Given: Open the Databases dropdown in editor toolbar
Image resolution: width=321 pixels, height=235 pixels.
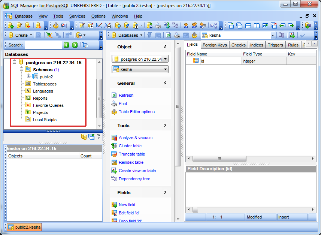Looking at the screenshot, I should pos(127,35).
